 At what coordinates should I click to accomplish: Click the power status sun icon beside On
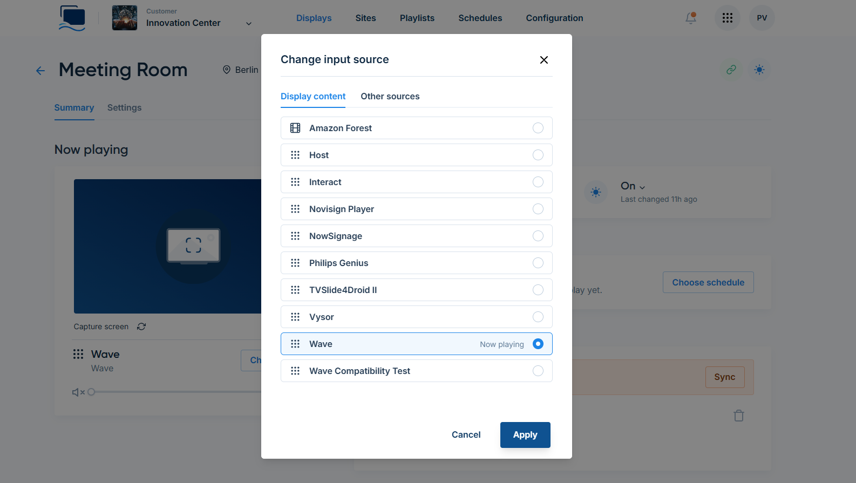(x=596, y=192)
